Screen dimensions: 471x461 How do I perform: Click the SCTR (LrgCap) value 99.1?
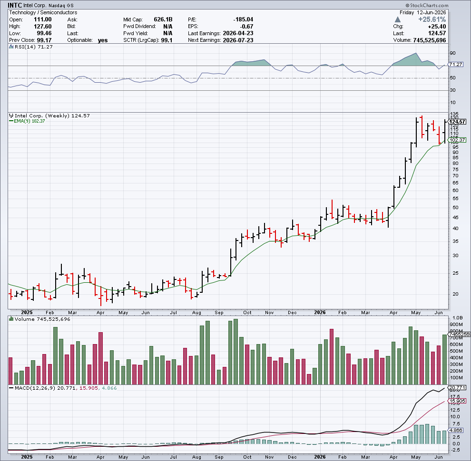click(167, 40)
